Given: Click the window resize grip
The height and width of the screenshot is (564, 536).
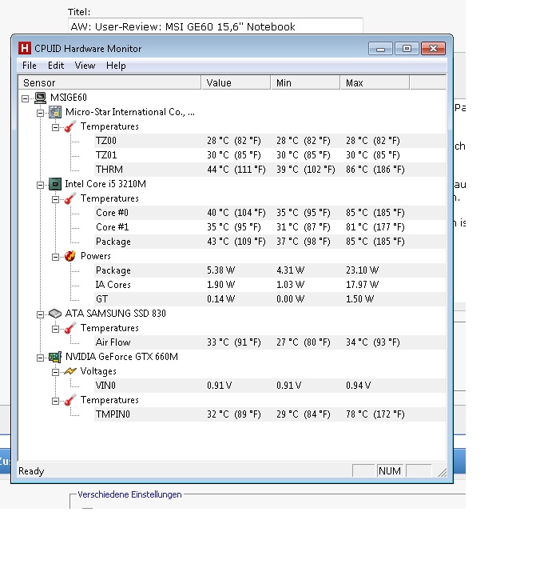Looking at the screenshot, I should tap(442, 473).
